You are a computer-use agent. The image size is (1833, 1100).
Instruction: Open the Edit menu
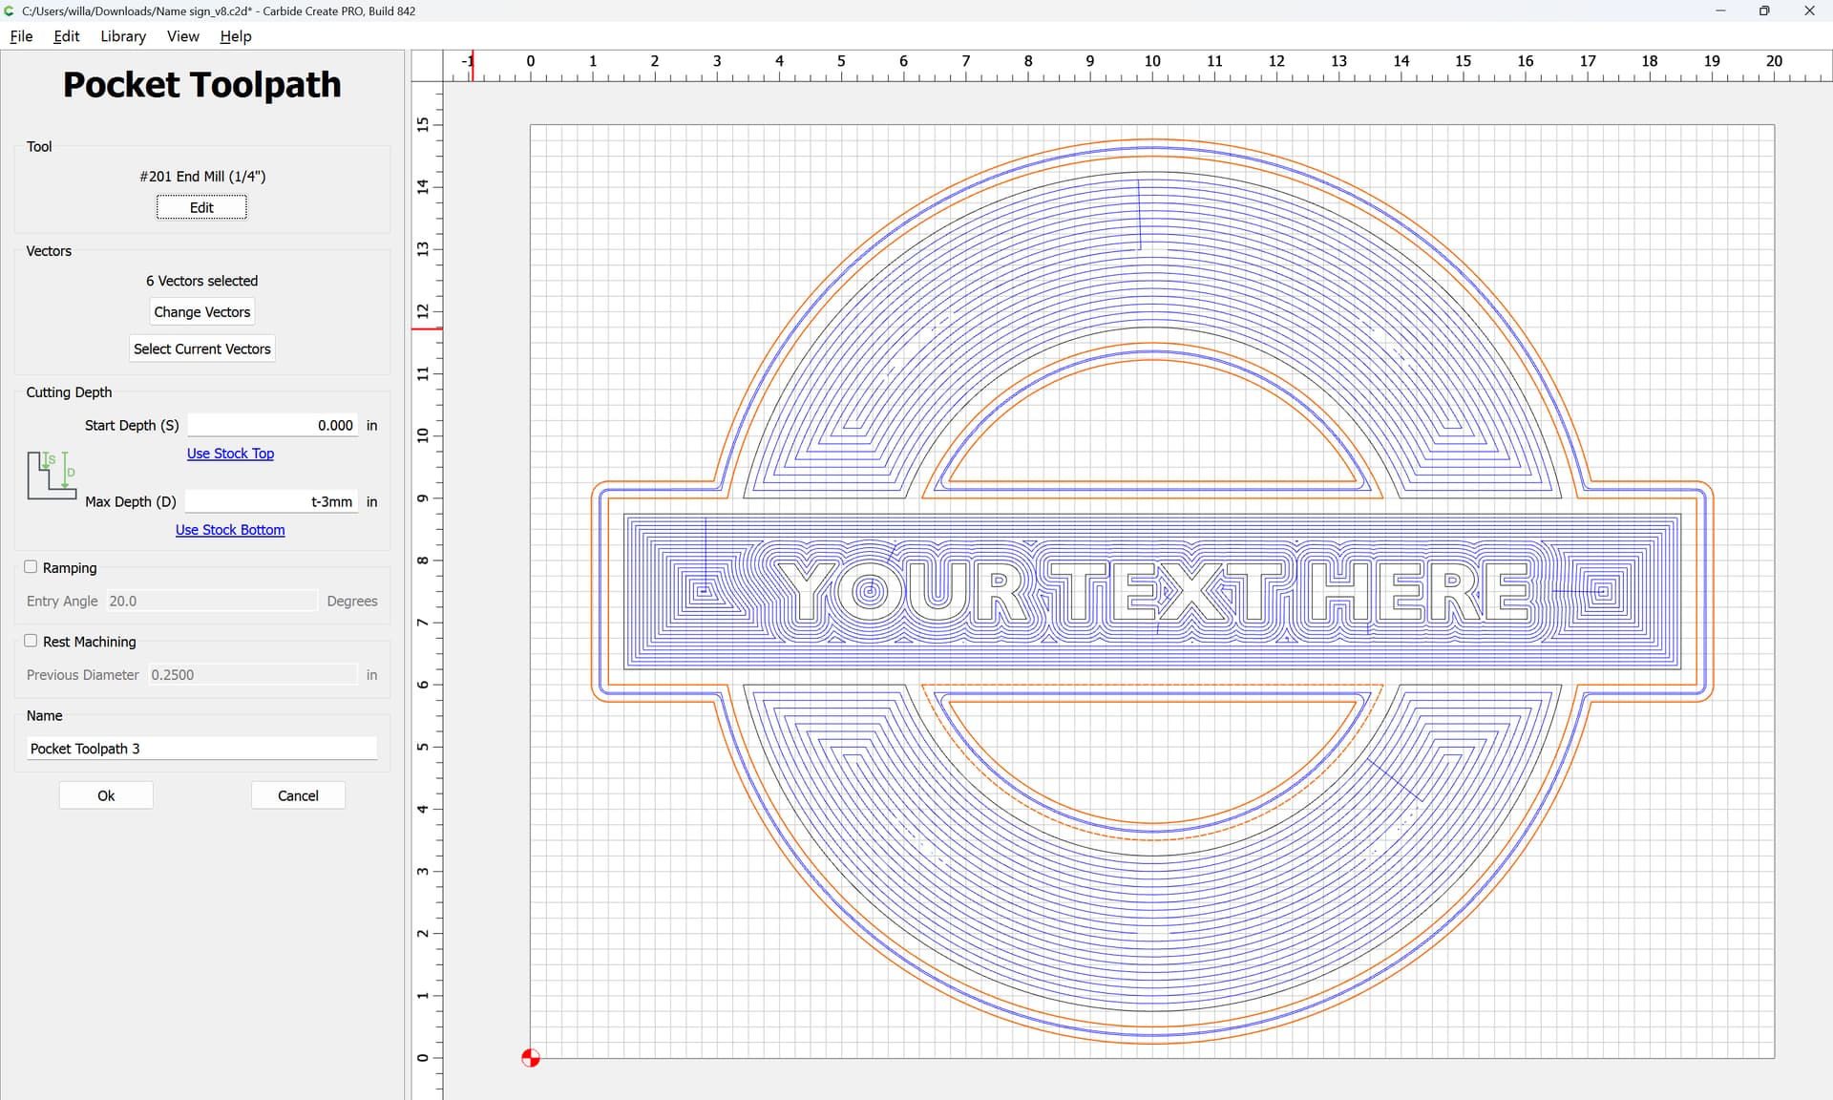[66, 36]
